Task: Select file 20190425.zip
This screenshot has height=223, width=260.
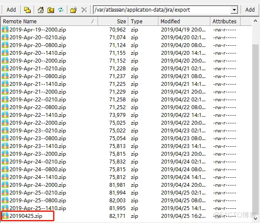Action: (x=26, y=216)
